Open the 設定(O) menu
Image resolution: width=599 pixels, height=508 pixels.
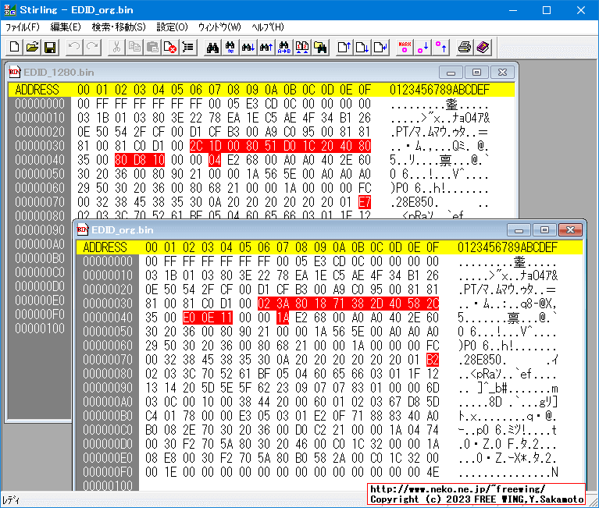click(x=172, y=27)
